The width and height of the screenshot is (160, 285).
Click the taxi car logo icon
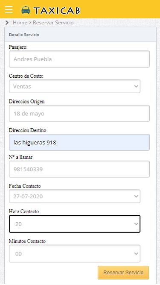point(26,10)
